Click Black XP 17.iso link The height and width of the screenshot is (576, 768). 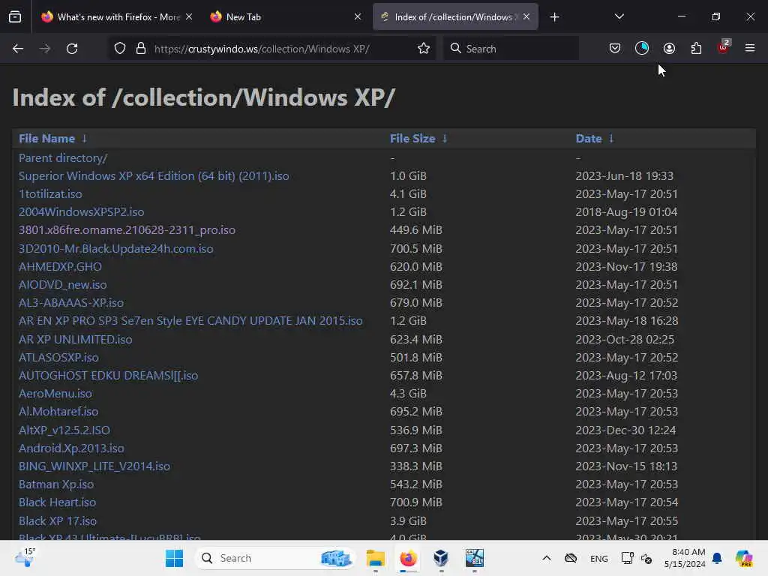tap(58, 521)
